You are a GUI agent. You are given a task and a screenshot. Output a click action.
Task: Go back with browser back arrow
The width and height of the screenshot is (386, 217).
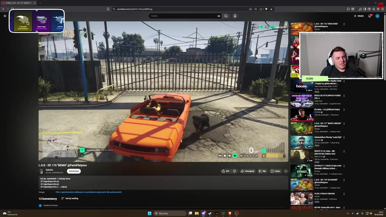[x=3, y=9]
